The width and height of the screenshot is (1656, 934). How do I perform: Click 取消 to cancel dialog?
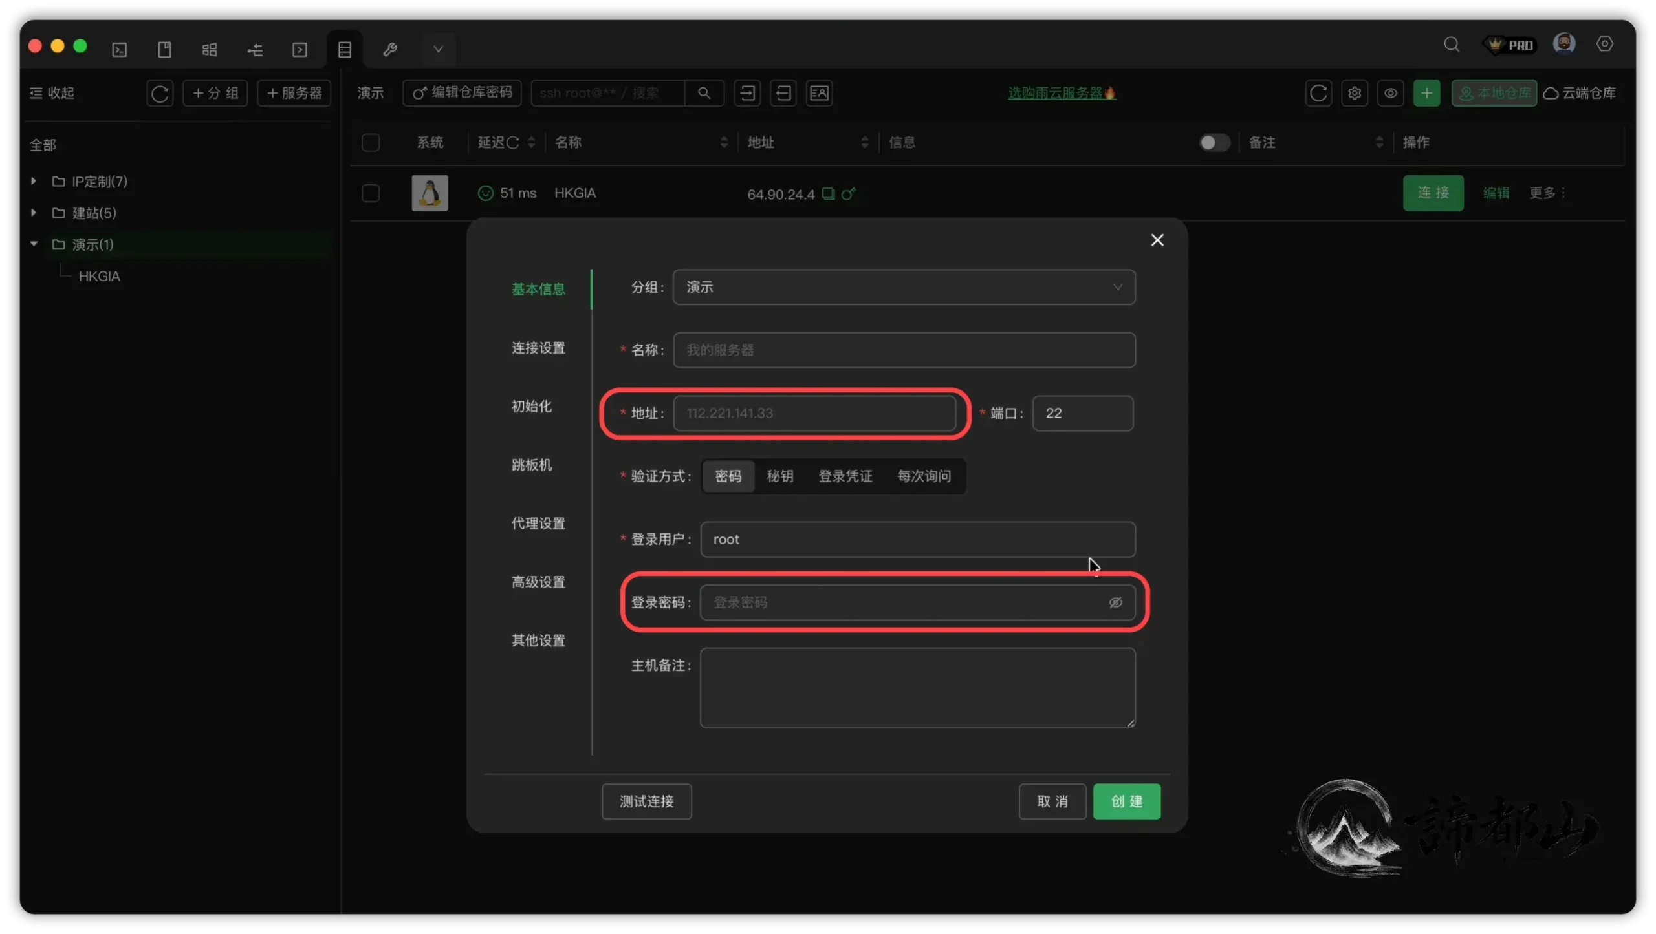tap(1052, 801)
